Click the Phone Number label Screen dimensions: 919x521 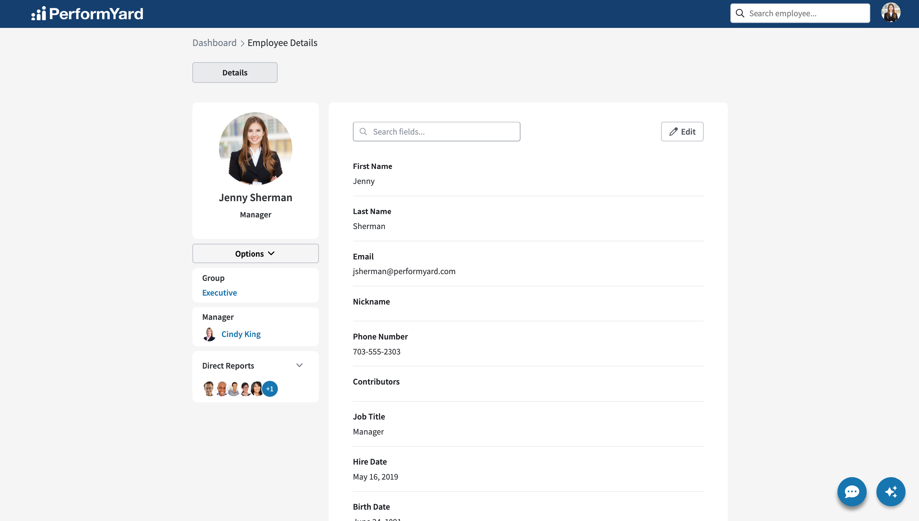380,337
